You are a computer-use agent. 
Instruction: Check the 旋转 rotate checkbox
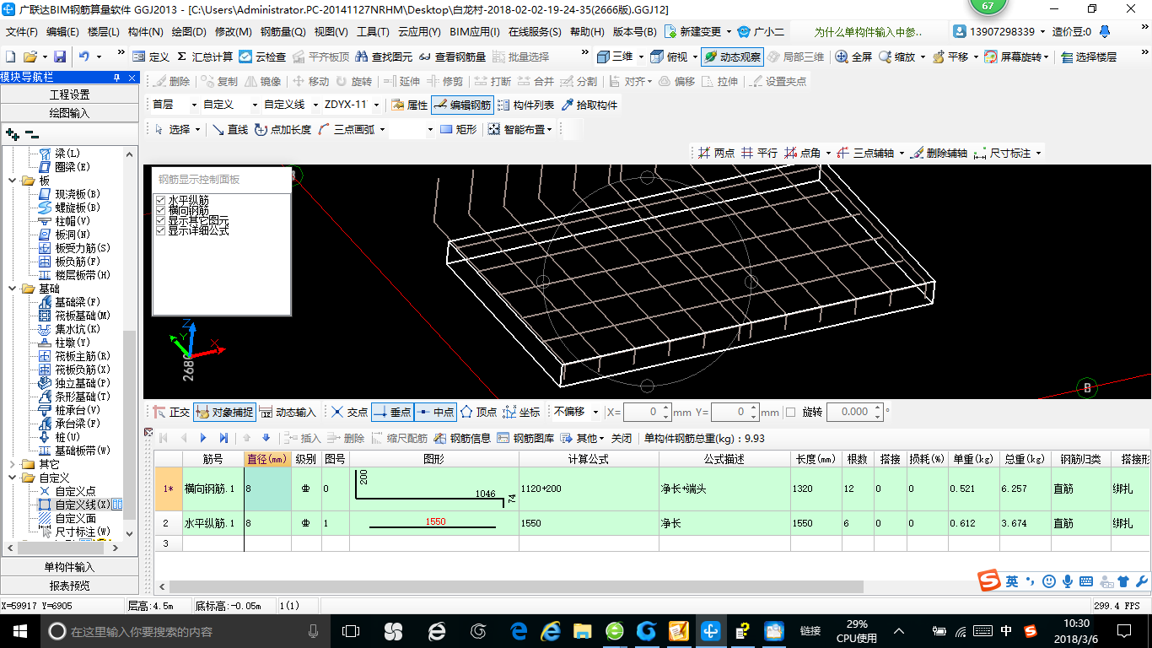[x=790, y=412]
